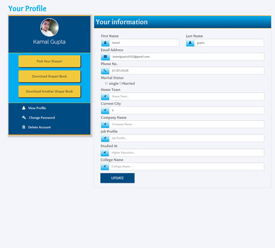
Task: Click the user icon beside Last Name
Action: (190, 43)
